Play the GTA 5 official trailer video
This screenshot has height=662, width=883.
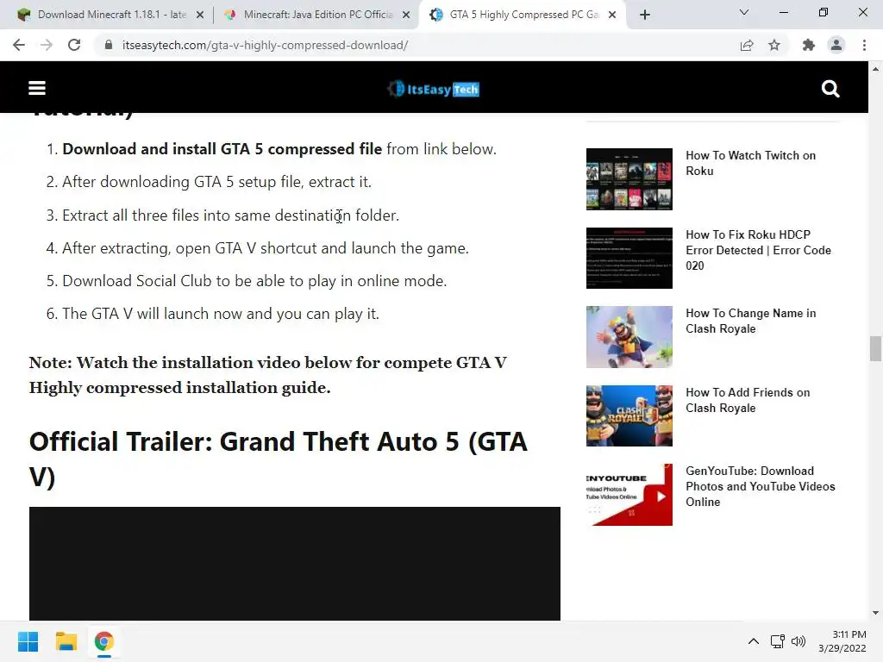click(295, 564)
